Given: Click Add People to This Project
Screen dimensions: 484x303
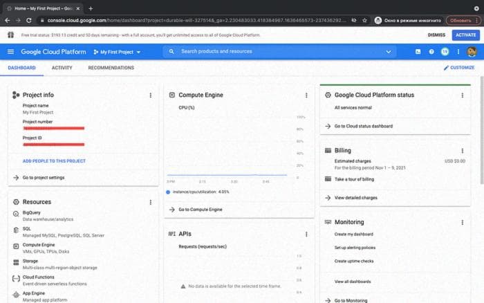Looking at the screenshot, I should 54,161.
